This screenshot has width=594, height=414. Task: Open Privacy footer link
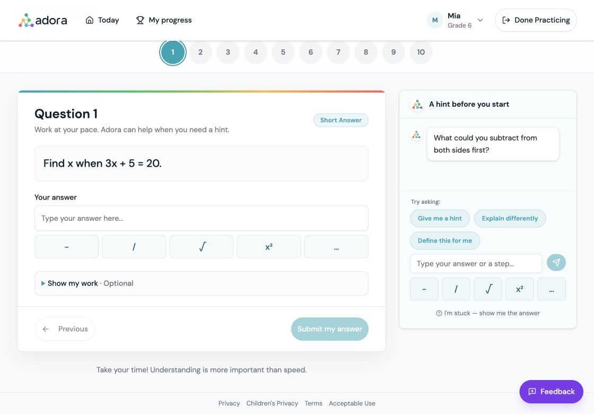[x=229, y=403]
